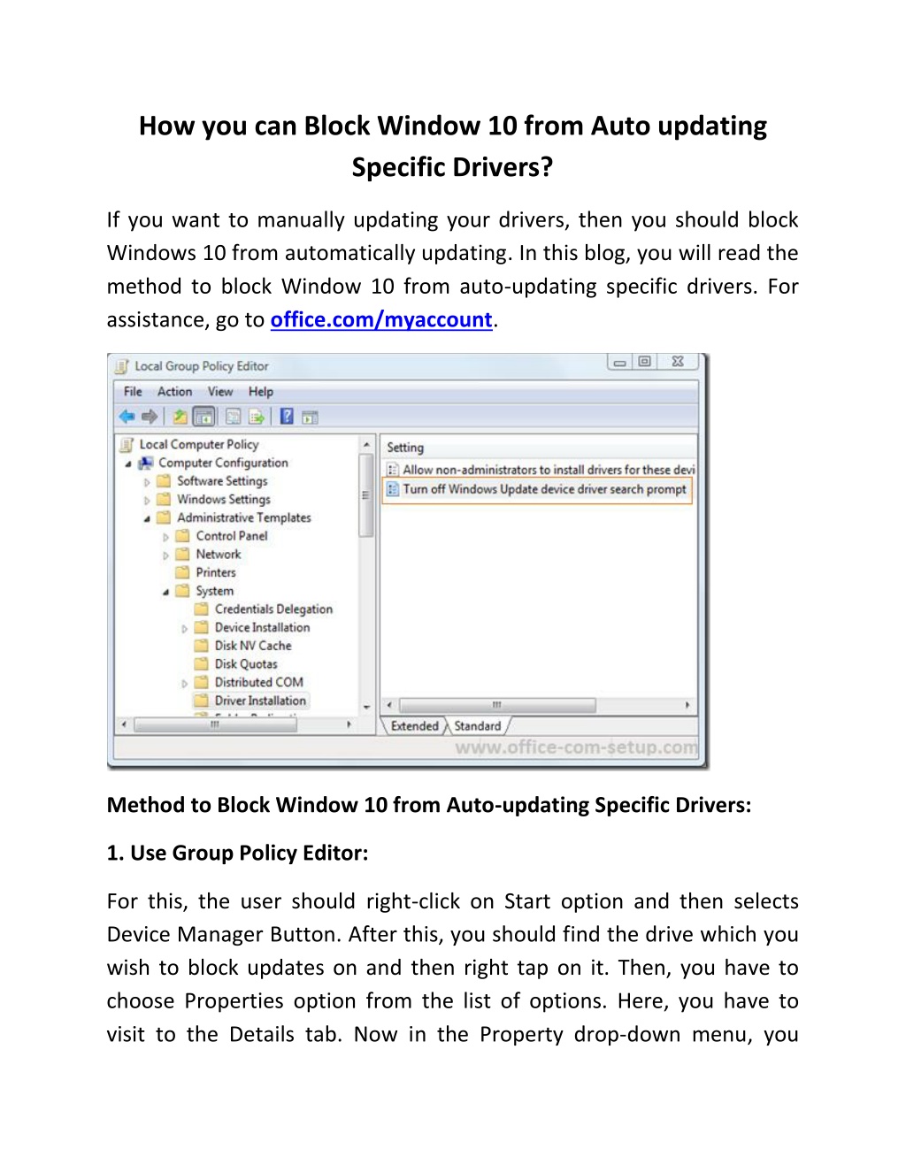Open the office.com/myaccount link

coord(381,319)
